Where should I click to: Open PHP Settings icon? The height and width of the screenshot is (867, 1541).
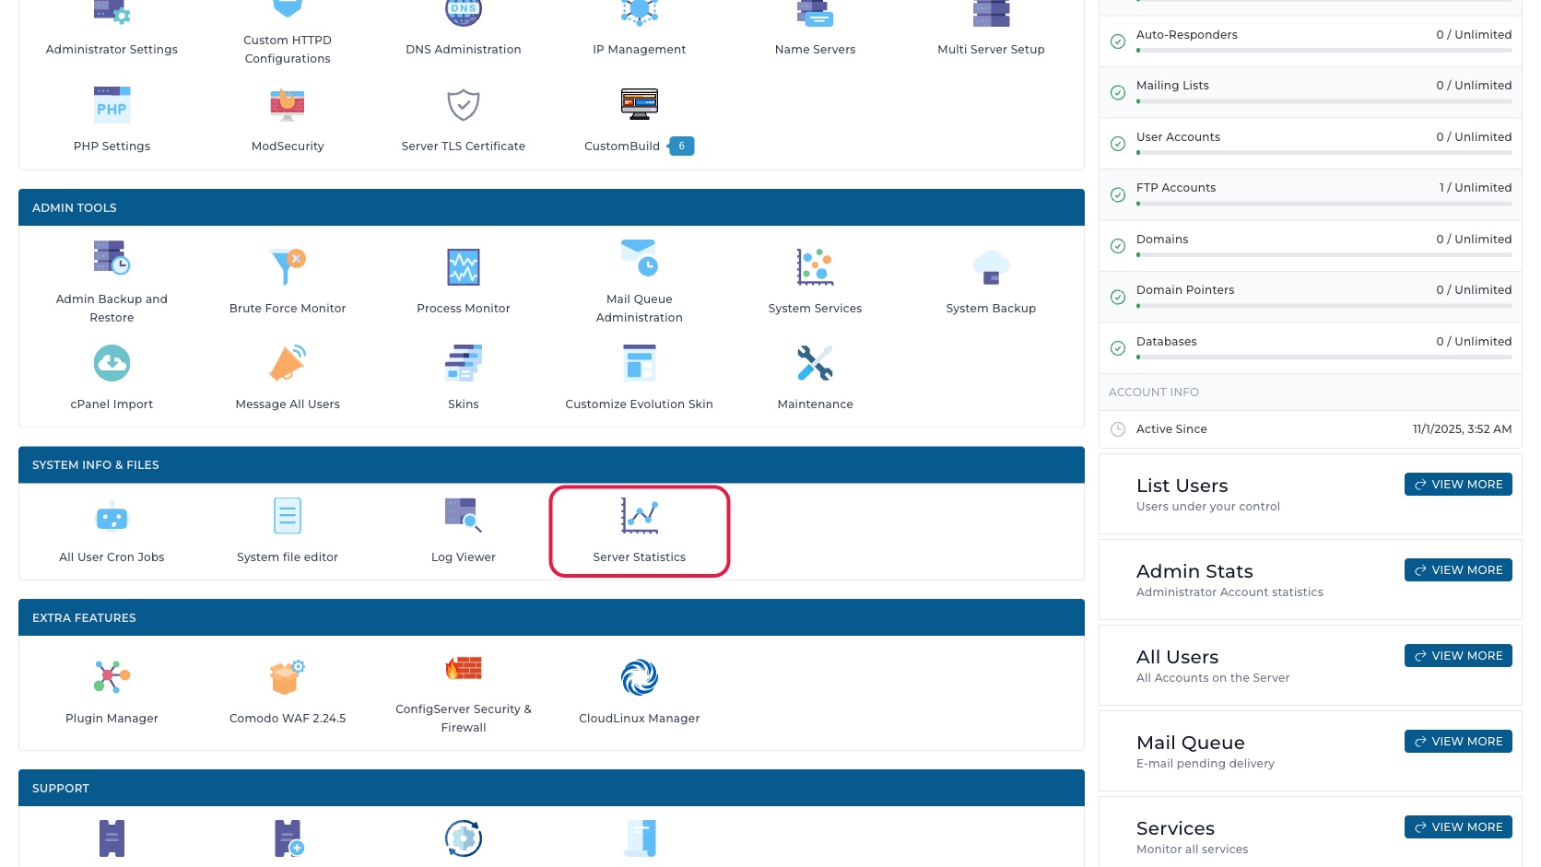[x=112, y=105]
